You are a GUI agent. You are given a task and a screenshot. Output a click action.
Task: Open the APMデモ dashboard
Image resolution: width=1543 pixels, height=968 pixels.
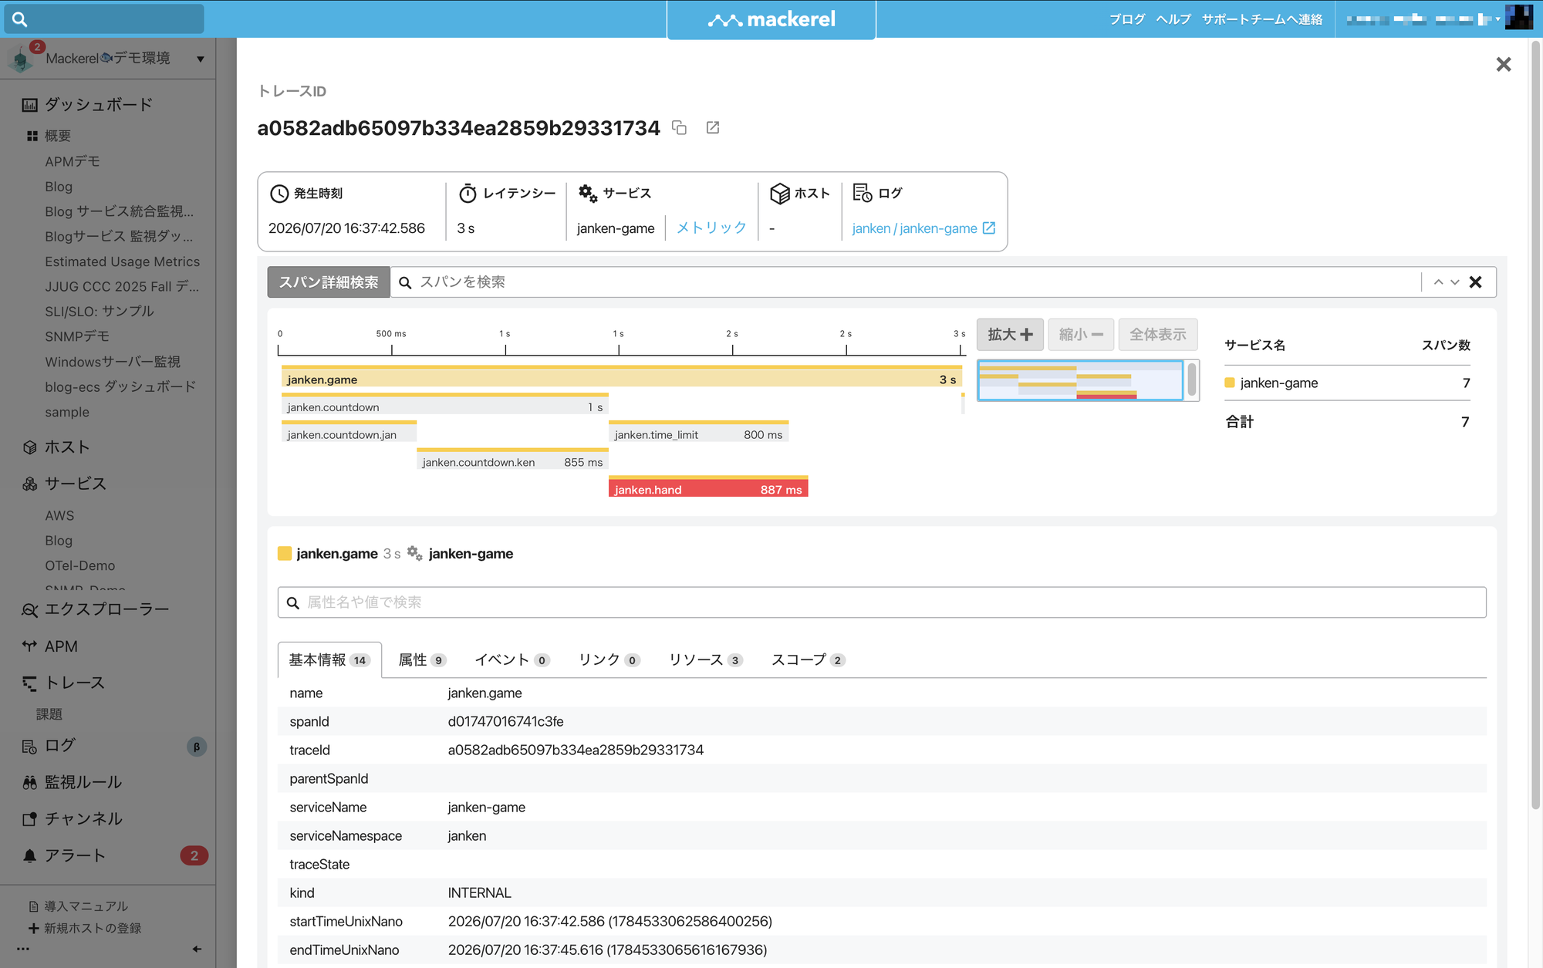pyautogui.click(x=73, y=161)
